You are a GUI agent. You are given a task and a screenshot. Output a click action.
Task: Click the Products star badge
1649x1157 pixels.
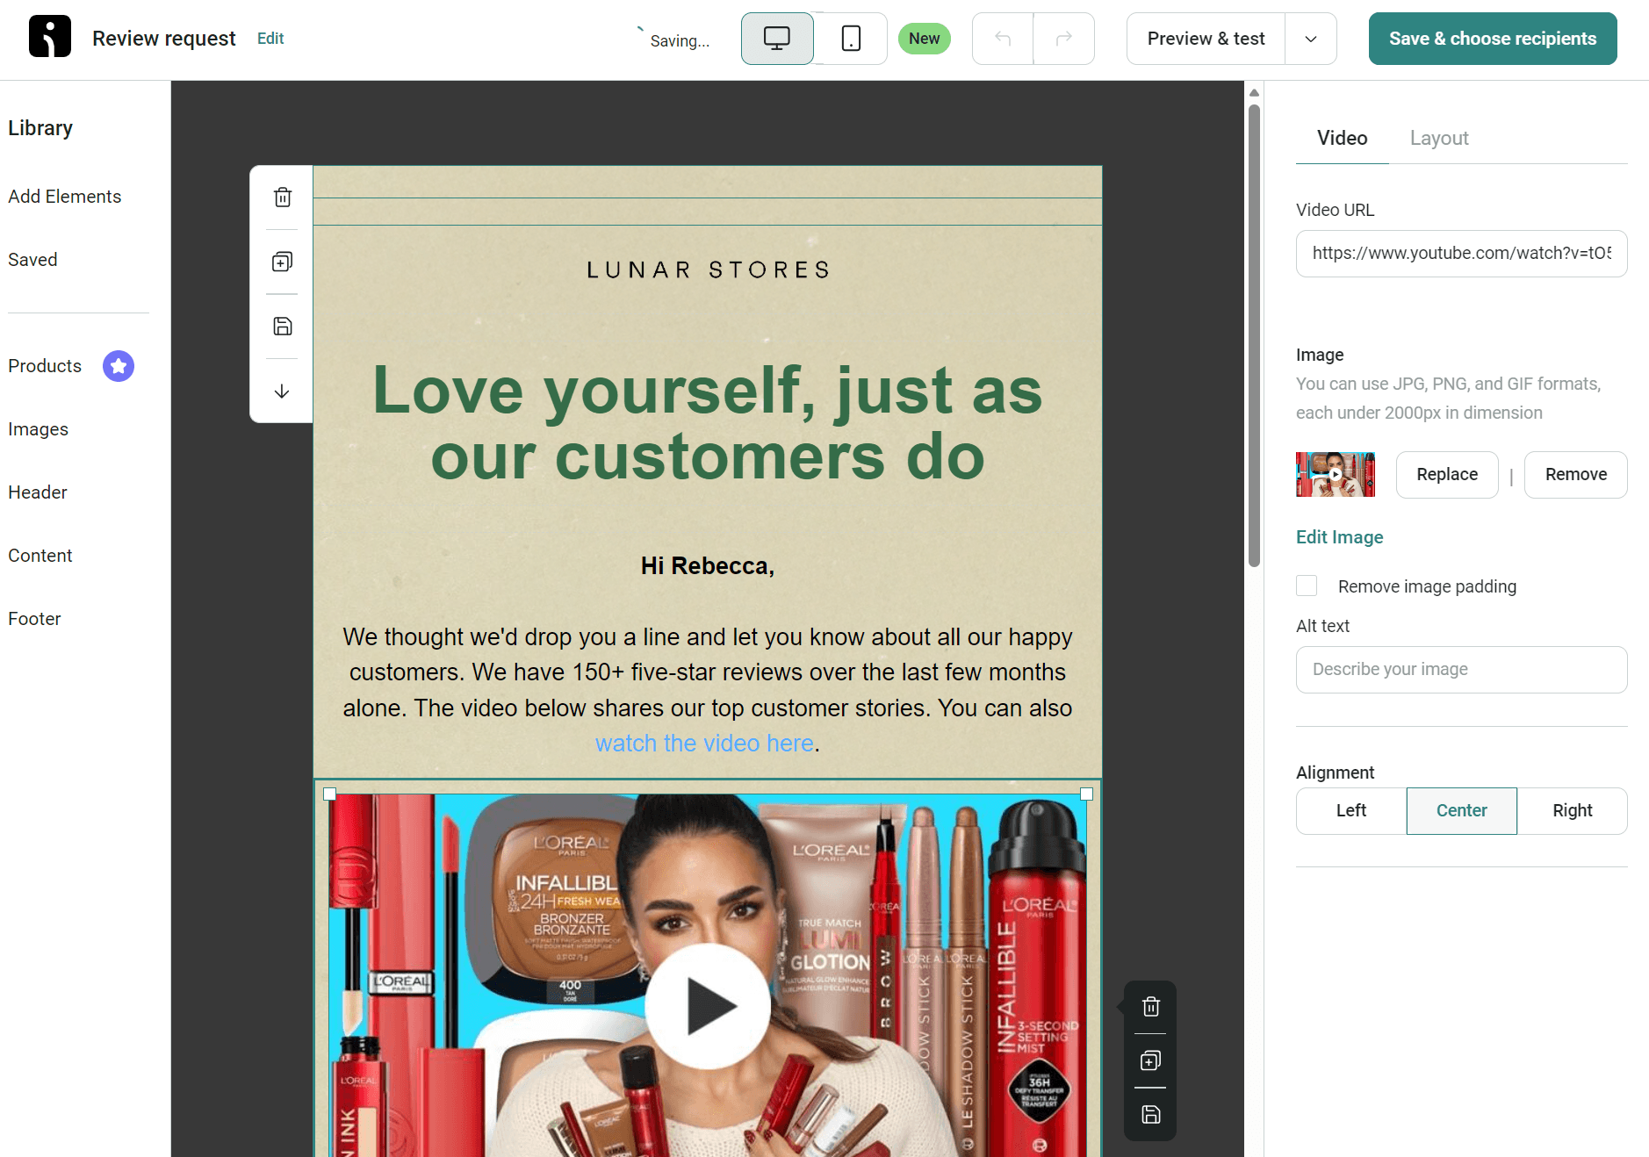point(119,366)
